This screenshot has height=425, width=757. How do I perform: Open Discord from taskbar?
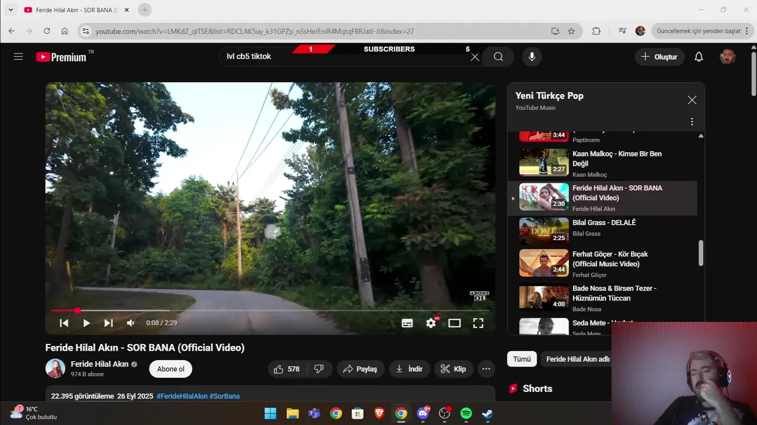423,413
